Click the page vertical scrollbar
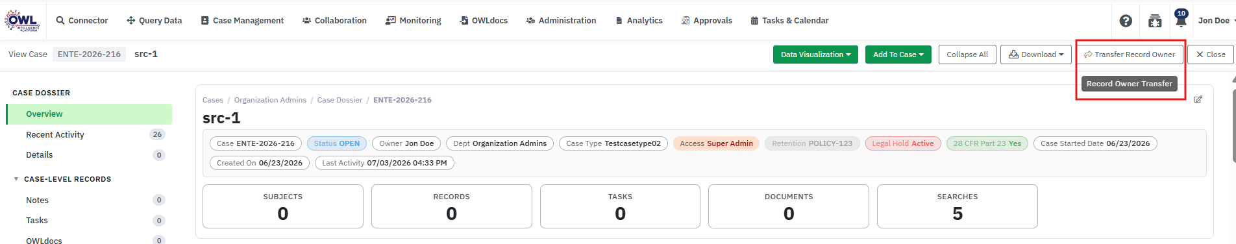The image size is (1236, 244). point(1233,125)
